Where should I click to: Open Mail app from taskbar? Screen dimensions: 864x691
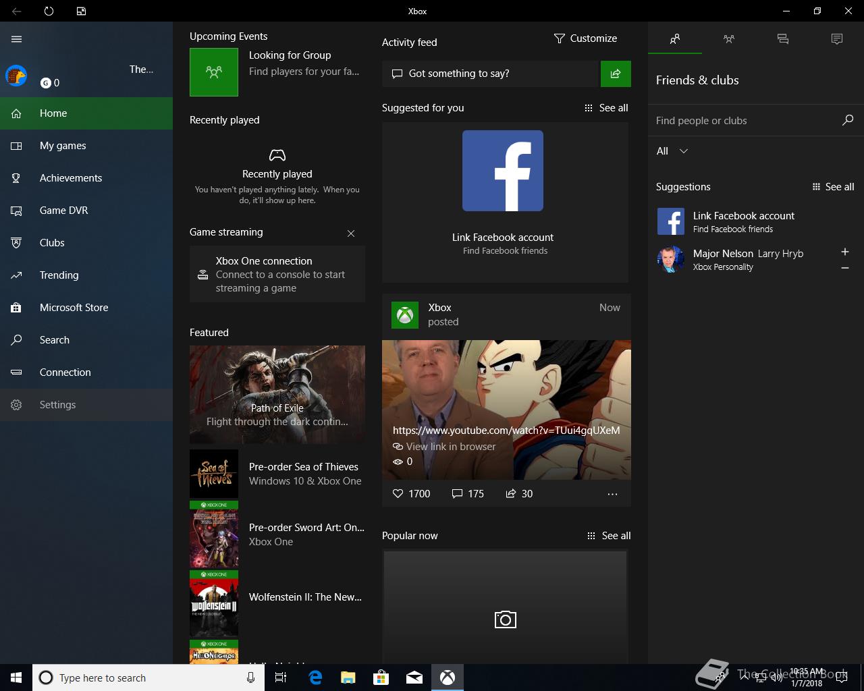(414, 678)
